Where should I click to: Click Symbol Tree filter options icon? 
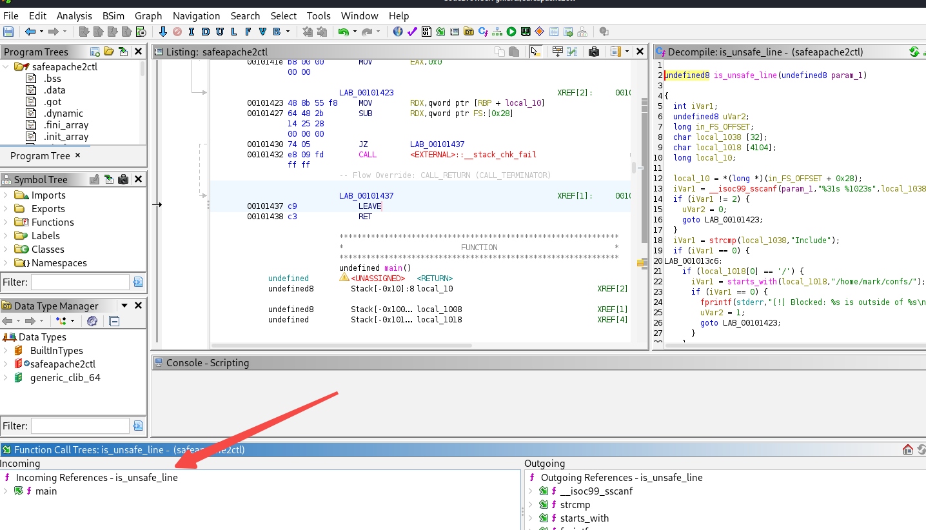click(x=137, y=282)
